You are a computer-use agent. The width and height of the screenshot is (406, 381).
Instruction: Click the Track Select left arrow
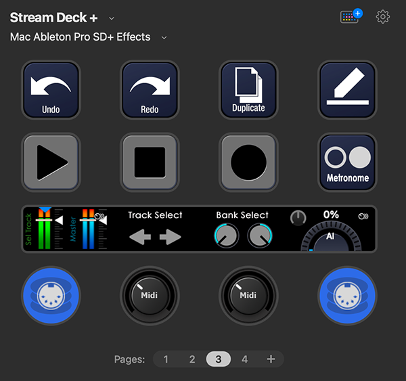(x=140, y=237)
